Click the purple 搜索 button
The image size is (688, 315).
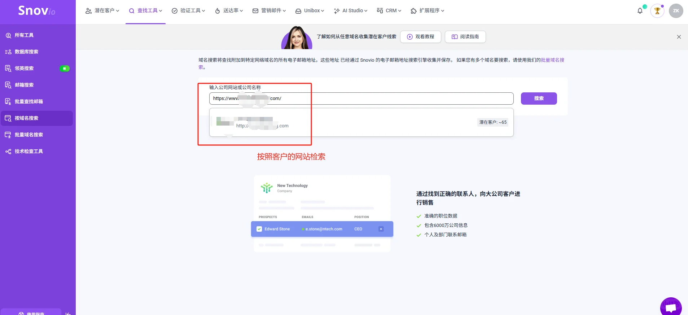(x=539, y=99)
